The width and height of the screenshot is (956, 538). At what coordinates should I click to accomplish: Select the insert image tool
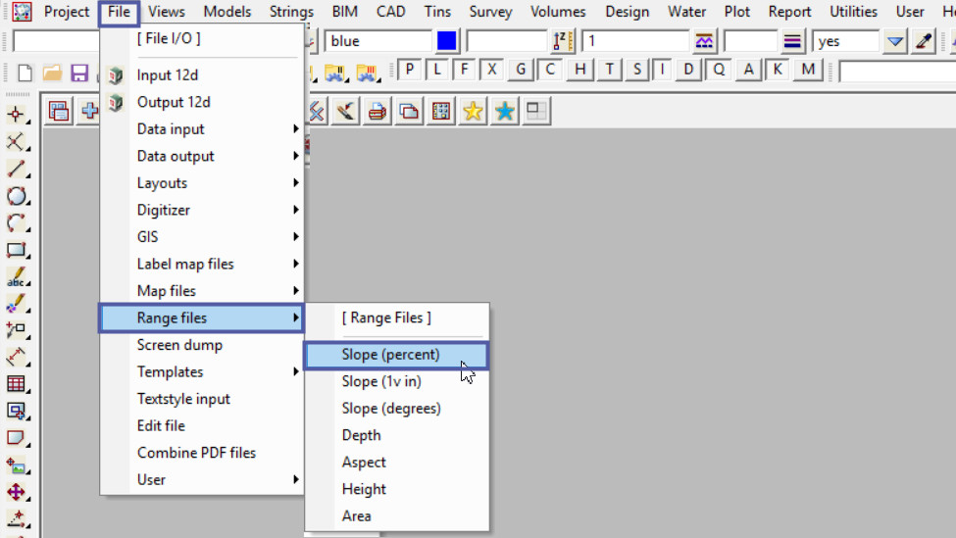click(17, 466)
